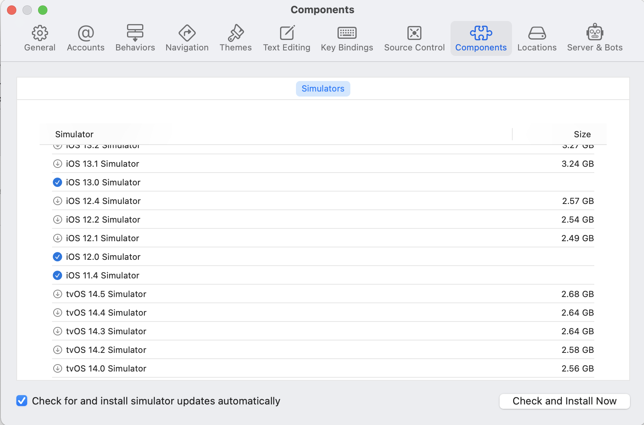
Task: Download the iOS 12.4 Simulator
Action: 57,201
